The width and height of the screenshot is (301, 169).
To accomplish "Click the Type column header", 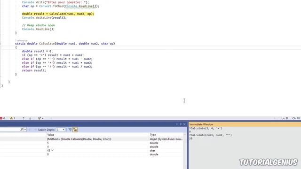I will (166, 135).
